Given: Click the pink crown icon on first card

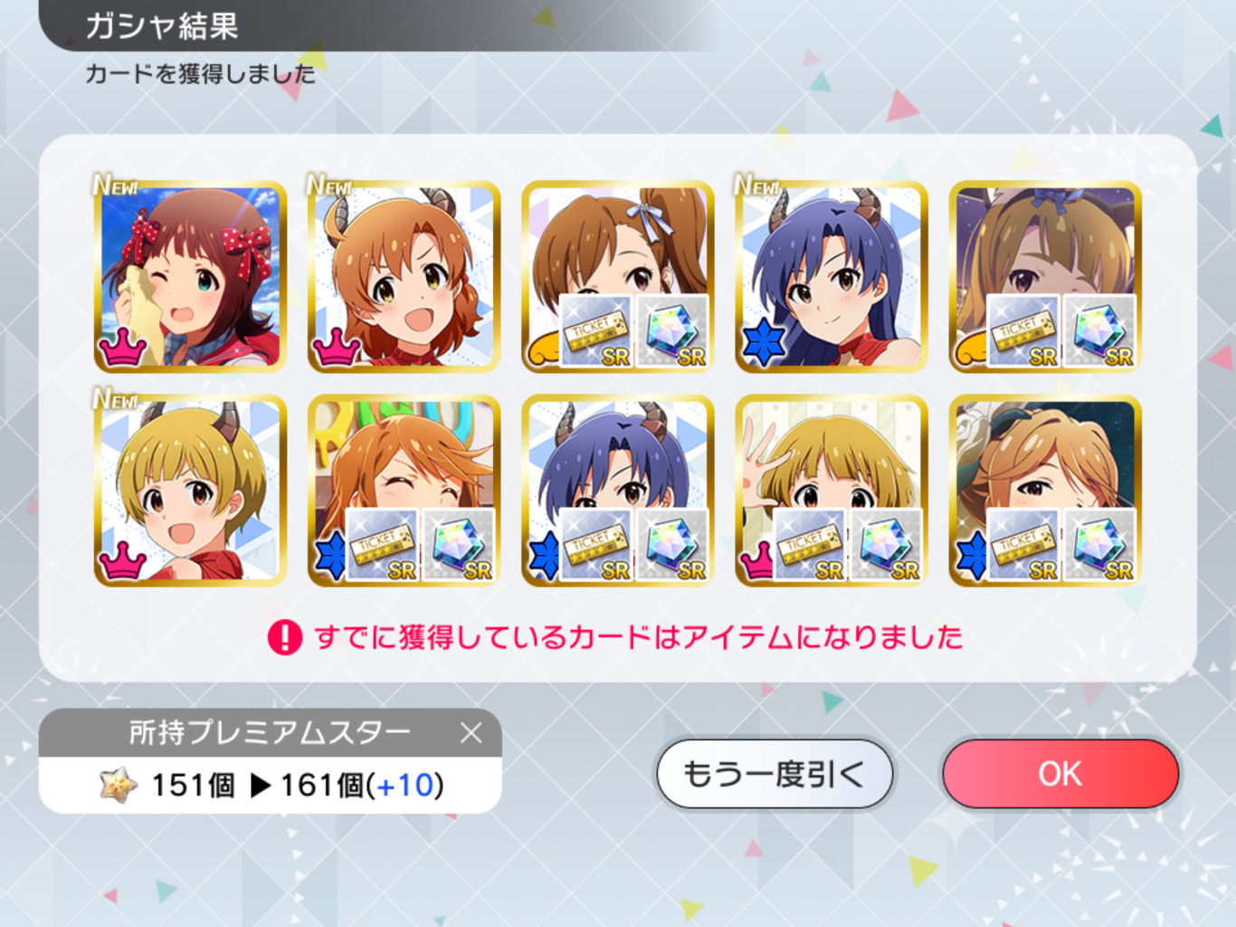Looking at the screenshot, I should coord(122,347).
